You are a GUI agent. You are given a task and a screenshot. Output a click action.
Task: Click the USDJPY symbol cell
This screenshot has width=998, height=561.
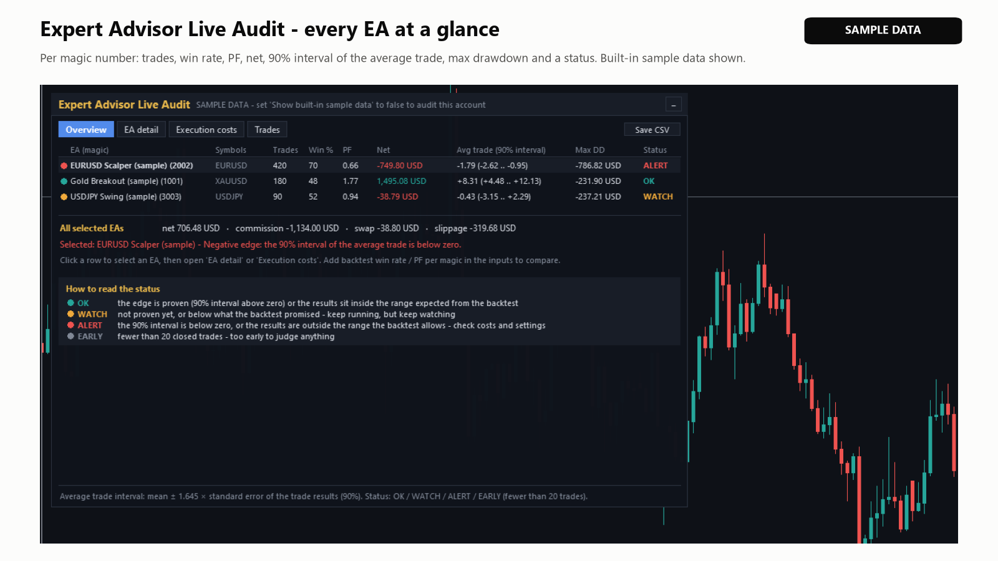pos(229,196)
